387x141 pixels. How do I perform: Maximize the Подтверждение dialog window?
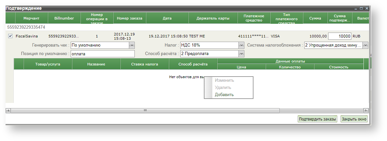pos(361,8)
